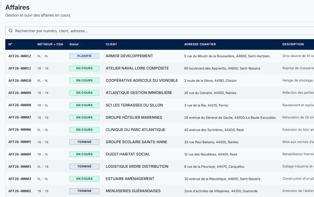Screen dimensions: 314x197
Task: Sort by the Statut column arrow icon
Action: click(82, 44)
